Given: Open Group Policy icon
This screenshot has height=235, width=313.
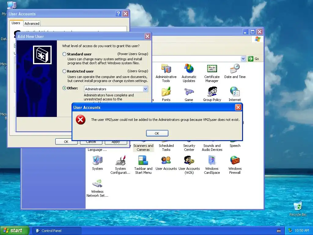Looking at the screenshot, I should tap(212, 94).
